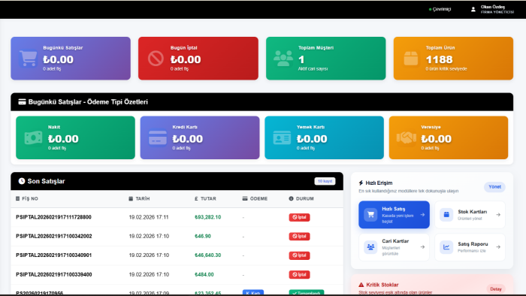Open the Okan Özdeş user menu
Screen dimensions: 526x296
pyautogui.click(x=492, y=9)
